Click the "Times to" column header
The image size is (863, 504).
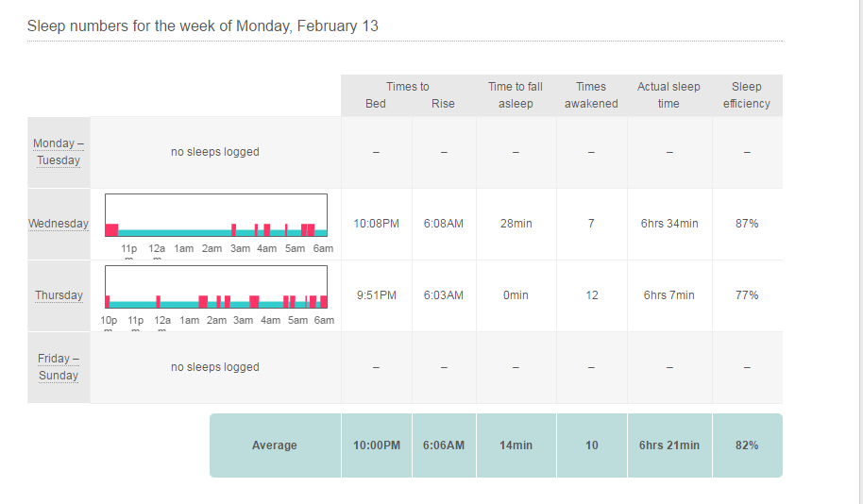408,87
